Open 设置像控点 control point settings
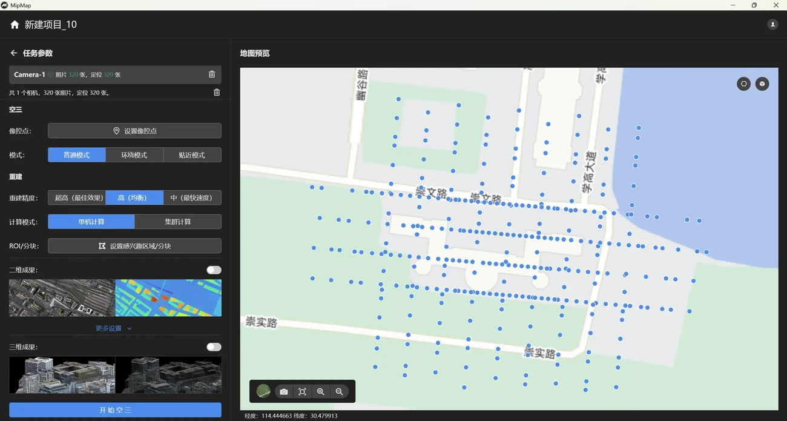 pos(134,131)
